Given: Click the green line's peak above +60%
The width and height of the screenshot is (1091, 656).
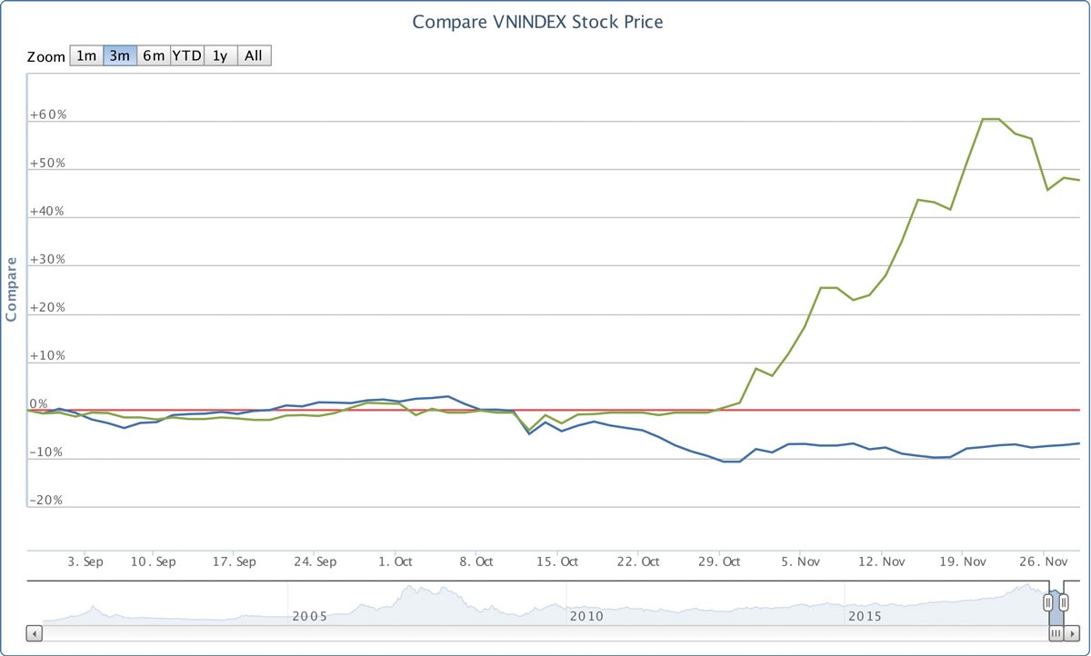Looking at the screenshot, I should (x=991, y=119).
